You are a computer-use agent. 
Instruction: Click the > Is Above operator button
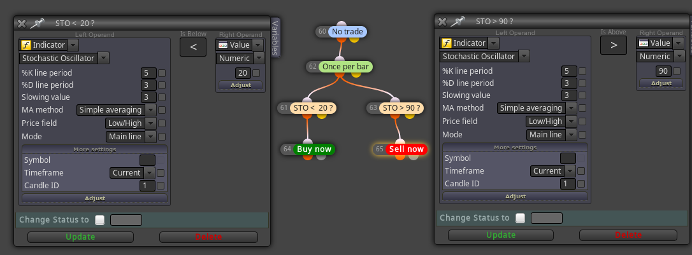(x=614, y=45)
